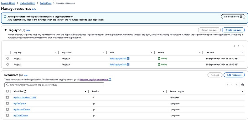The width and height of the screenshot is (248, 120).
Task: Click the 23:40 BST created date cell
Action: click(222, 58)
